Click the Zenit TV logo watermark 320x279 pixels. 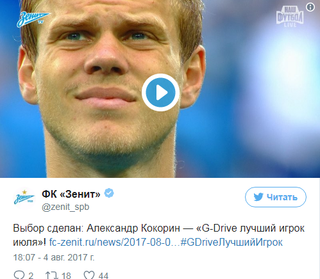point(33,19)
